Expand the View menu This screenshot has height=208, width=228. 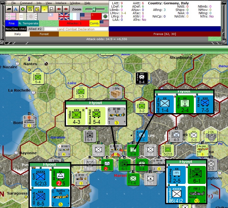[x=49, y=3]
